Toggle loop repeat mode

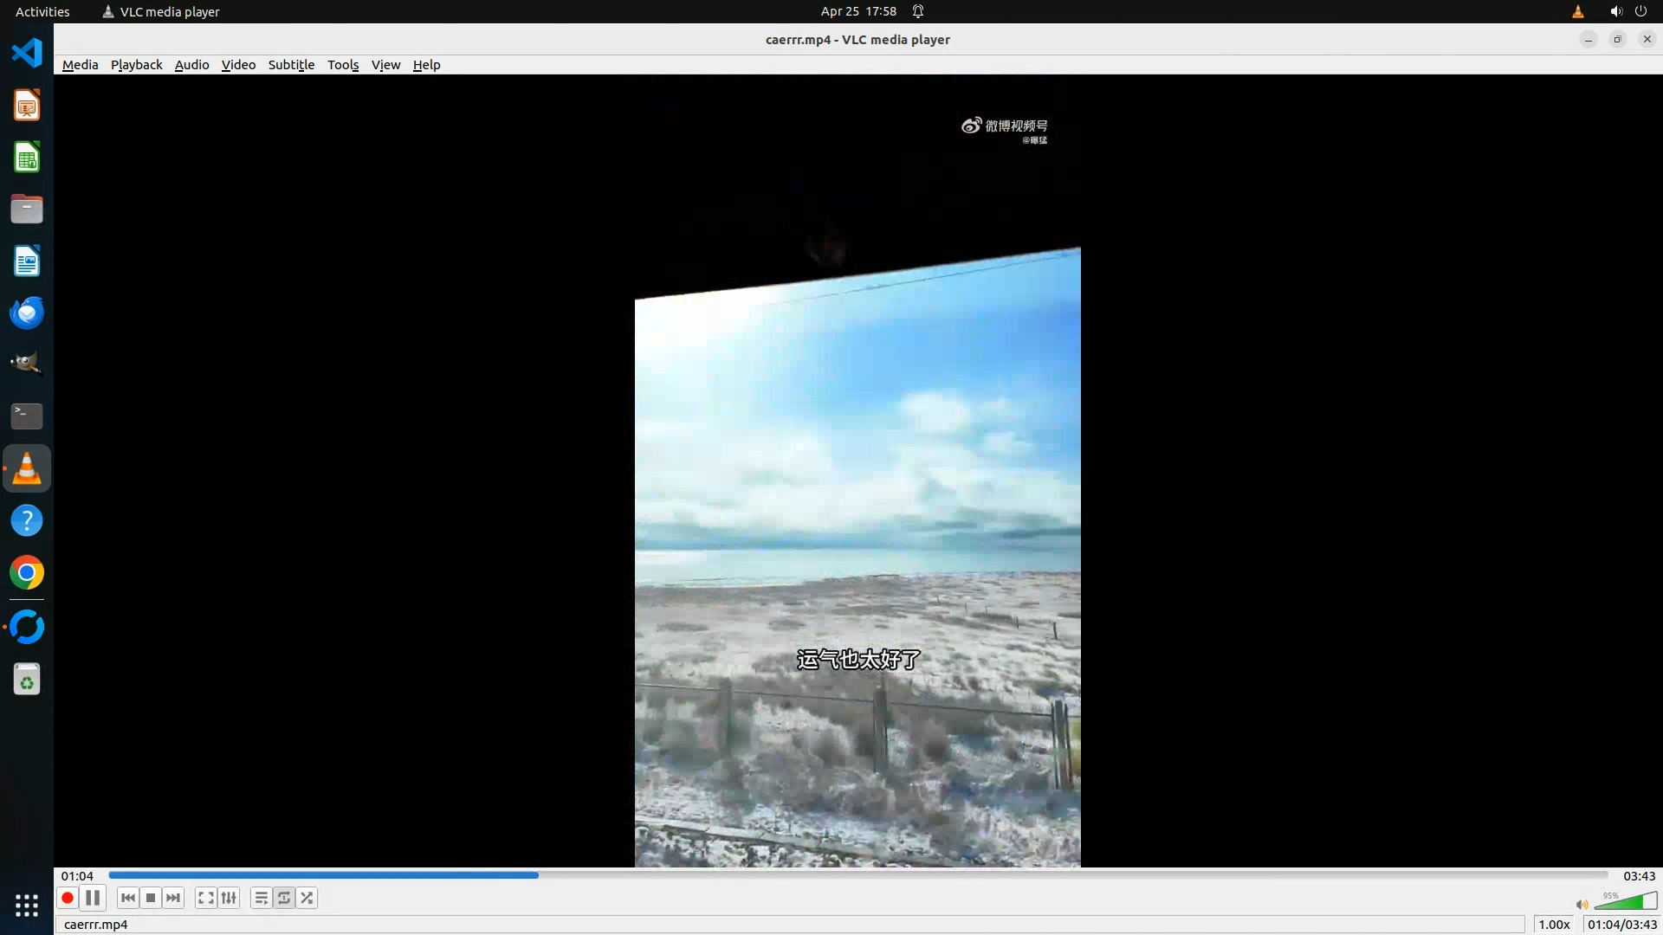(284, 898)
